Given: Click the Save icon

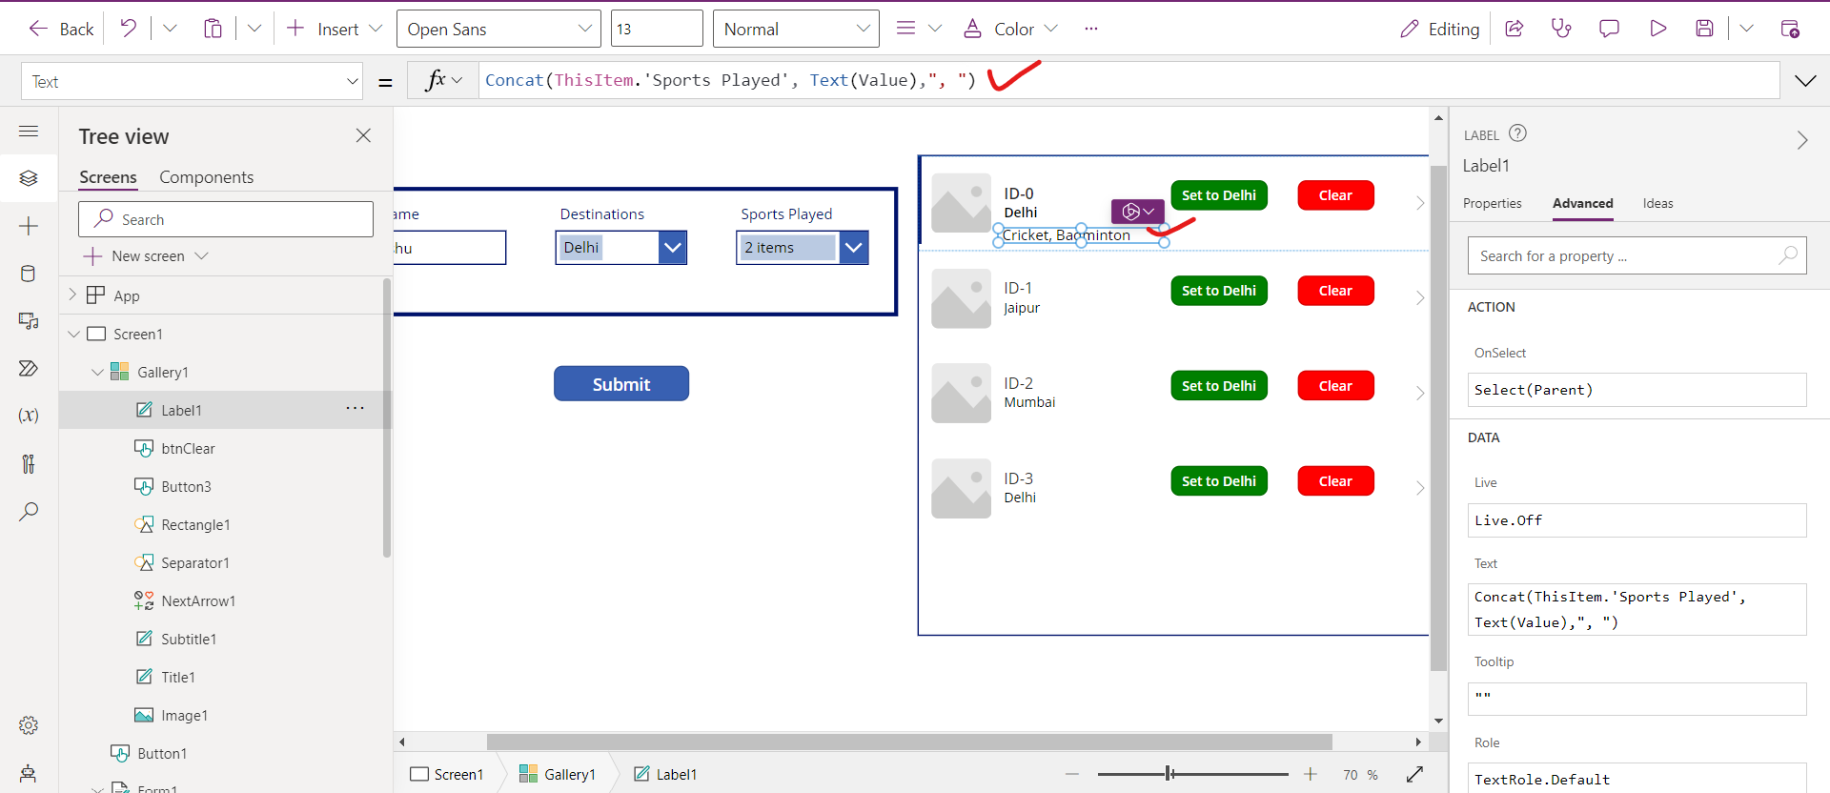Looking at the screenshot, I should click(x=1704, y=29).
